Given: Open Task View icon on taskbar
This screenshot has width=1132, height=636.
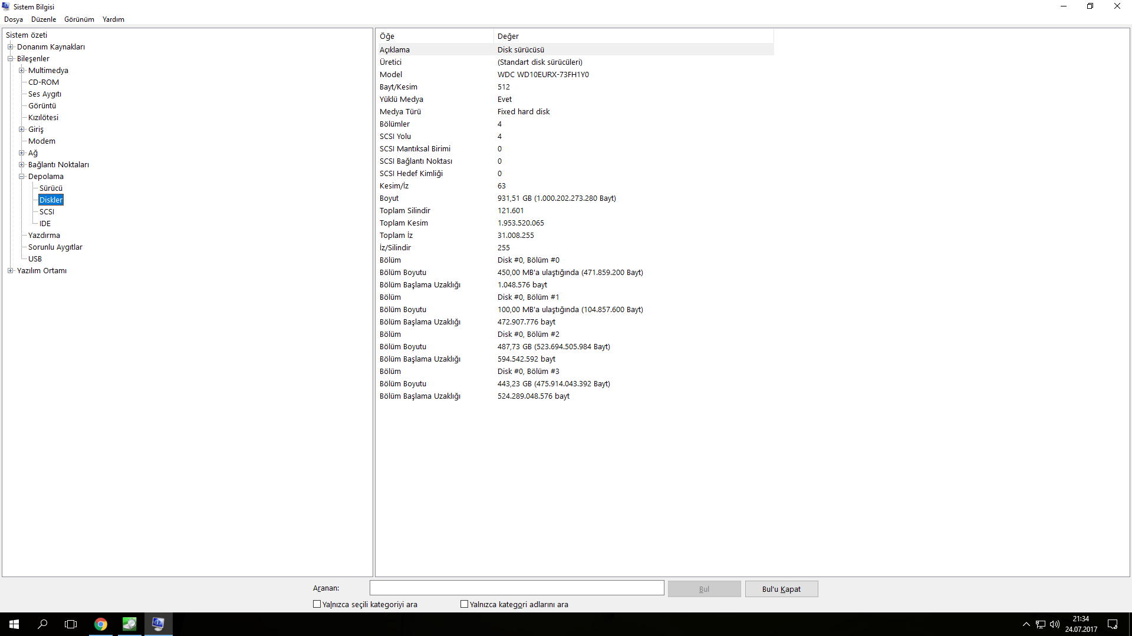Looking at the screenshot, I should click(71, 624).
